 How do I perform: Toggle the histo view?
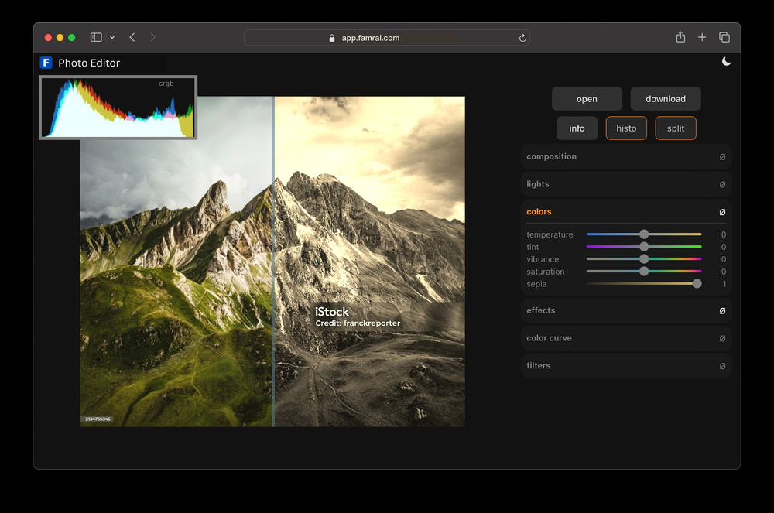tap(626, 128)
